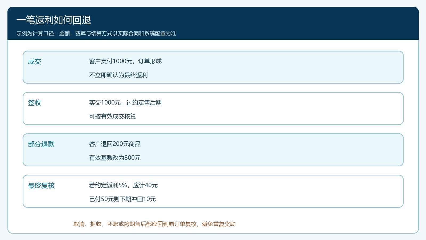Screen dimensions: 426x240
Task: Select text 客户退回200元商品
Action: click(x=115, y=144)
